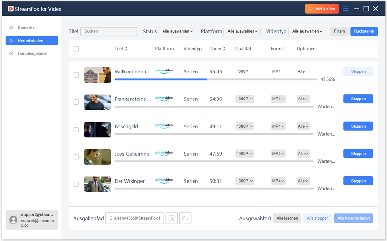This screenshot has height=241, width=387.
Task: Click Alle herunterladen button
Action: click(354, 218)
